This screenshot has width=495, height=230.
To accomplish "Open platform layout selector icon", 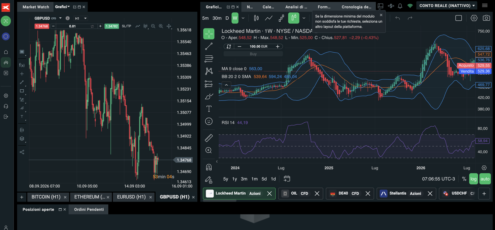I will (x=381, y=6).
